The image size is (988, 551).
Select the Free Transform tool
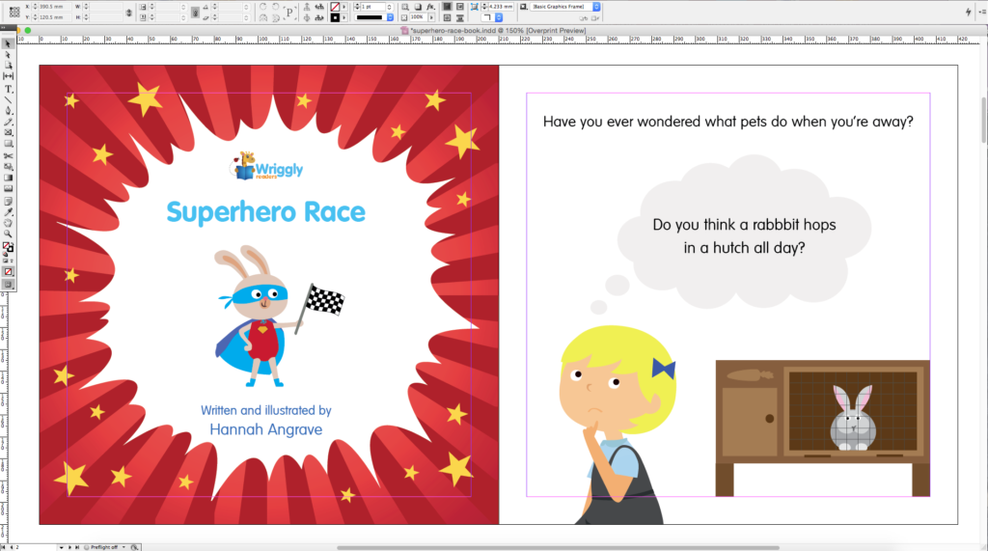click(8, 167)
